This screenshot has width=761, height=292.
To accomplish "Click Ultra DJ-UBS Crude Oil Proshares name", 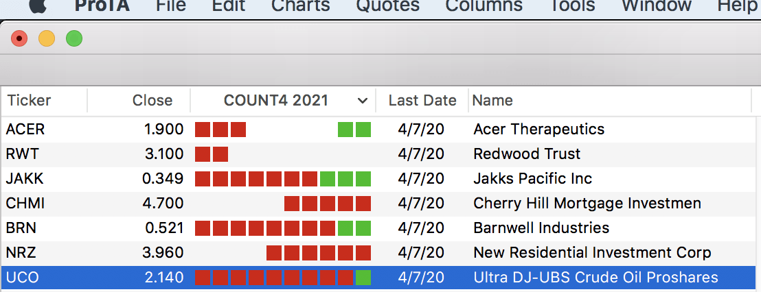I will pos(595,278).
